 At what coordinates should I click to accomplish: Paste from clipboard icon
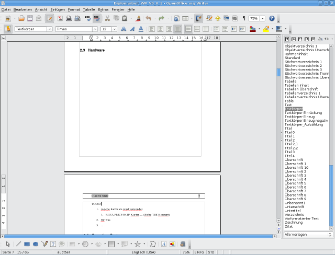click(x=125, y=18)
